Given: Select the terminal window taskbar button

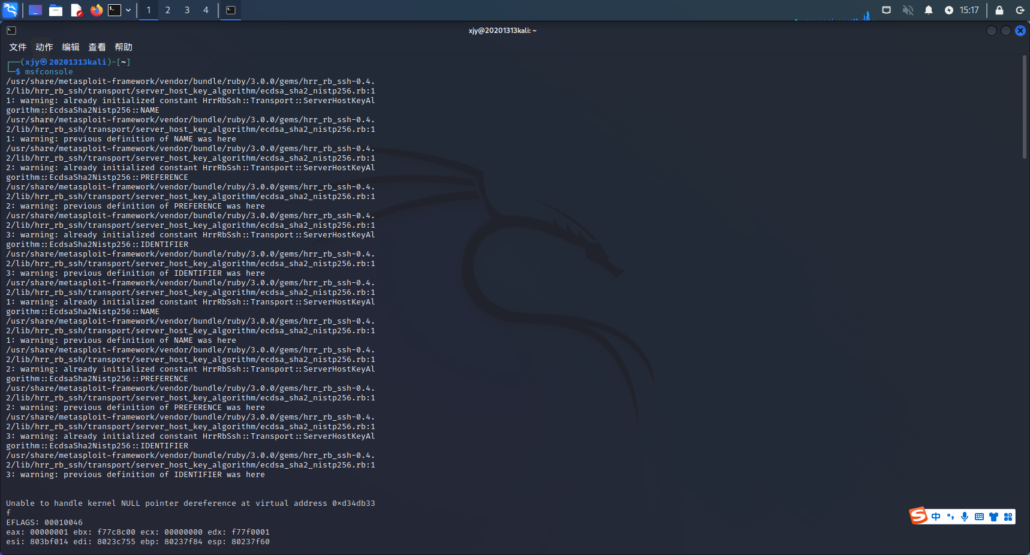Looking at the screenshot, I should pos(231,10).
